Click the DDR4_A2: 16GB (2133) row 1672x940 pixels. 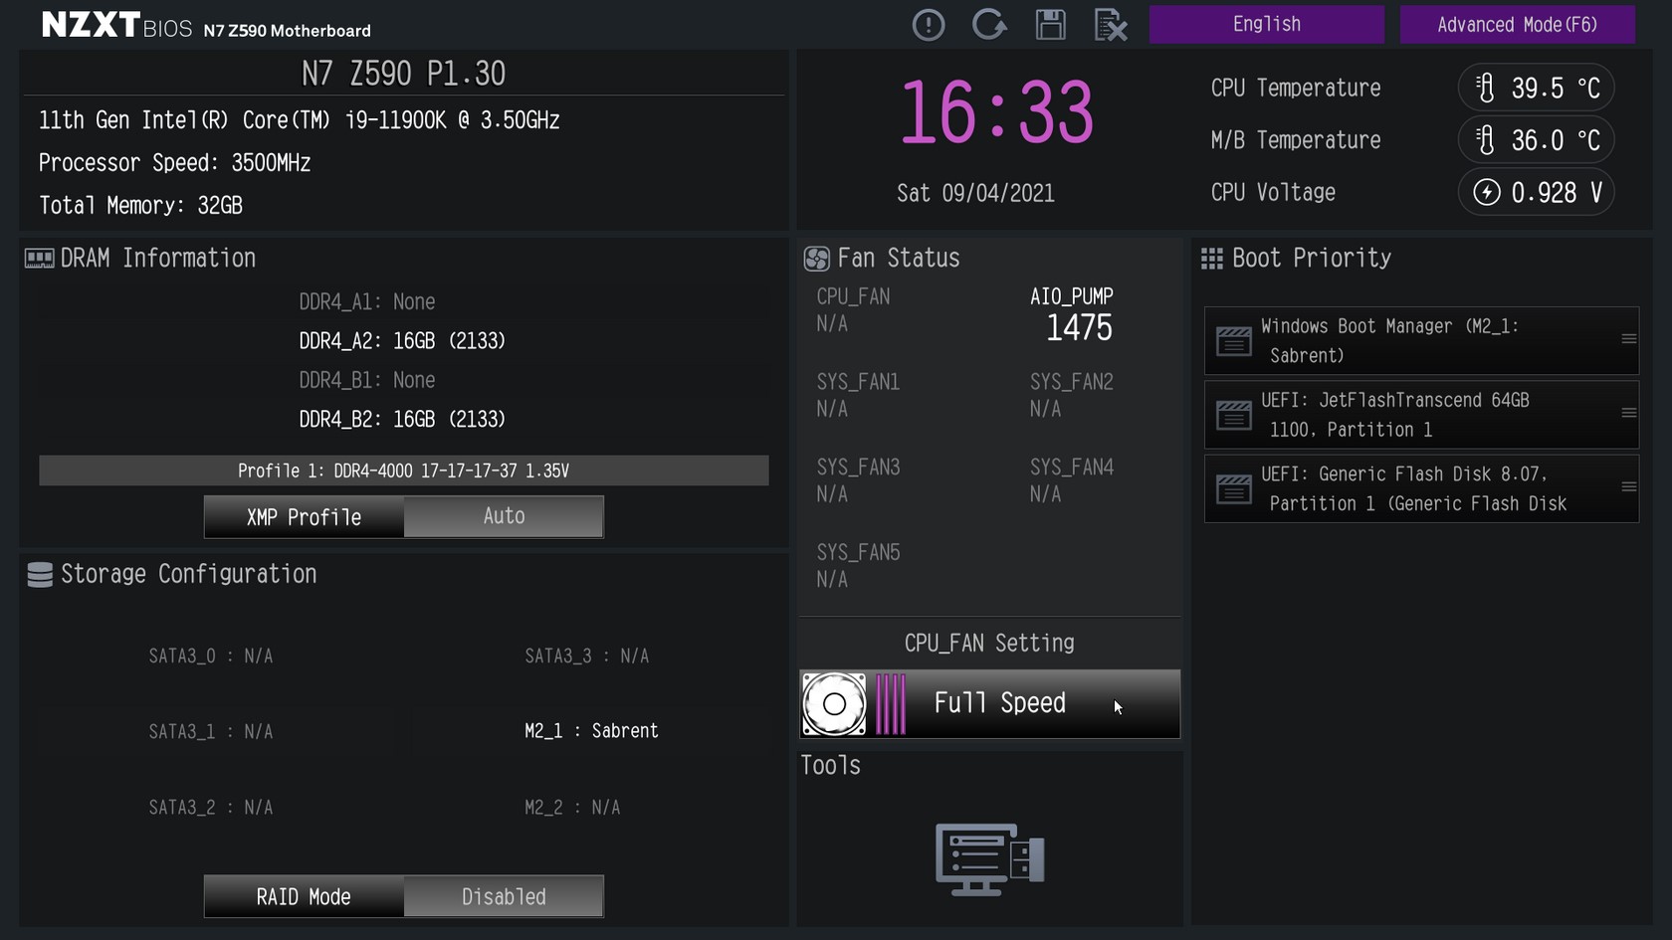tap(402, 341)
